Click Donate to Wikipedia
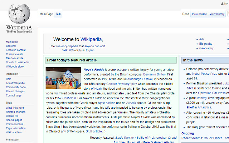This screenshot has height=143, width=229. tap(18, 62)
